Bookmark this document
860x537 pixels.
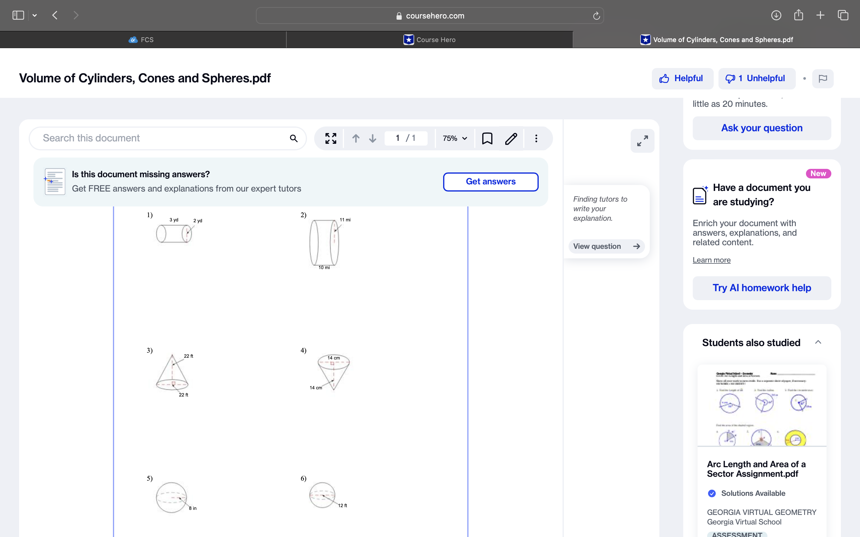pyautogui.click(x=487, y=138)
